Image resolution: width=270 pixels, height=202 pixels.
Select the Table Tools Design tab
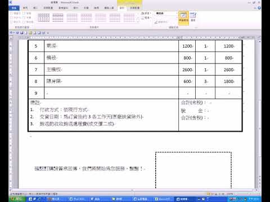[122, 8]
